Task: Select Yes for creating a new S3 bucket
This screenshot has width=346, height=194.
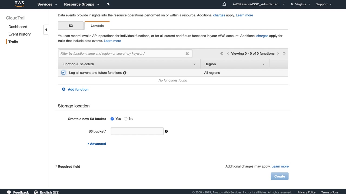Action: (x=112, y=119)
